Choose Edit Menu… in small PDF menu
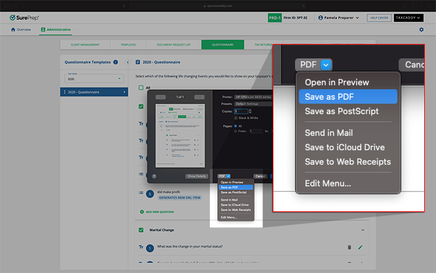Screen dimensions: 436x273 (236, 217)
